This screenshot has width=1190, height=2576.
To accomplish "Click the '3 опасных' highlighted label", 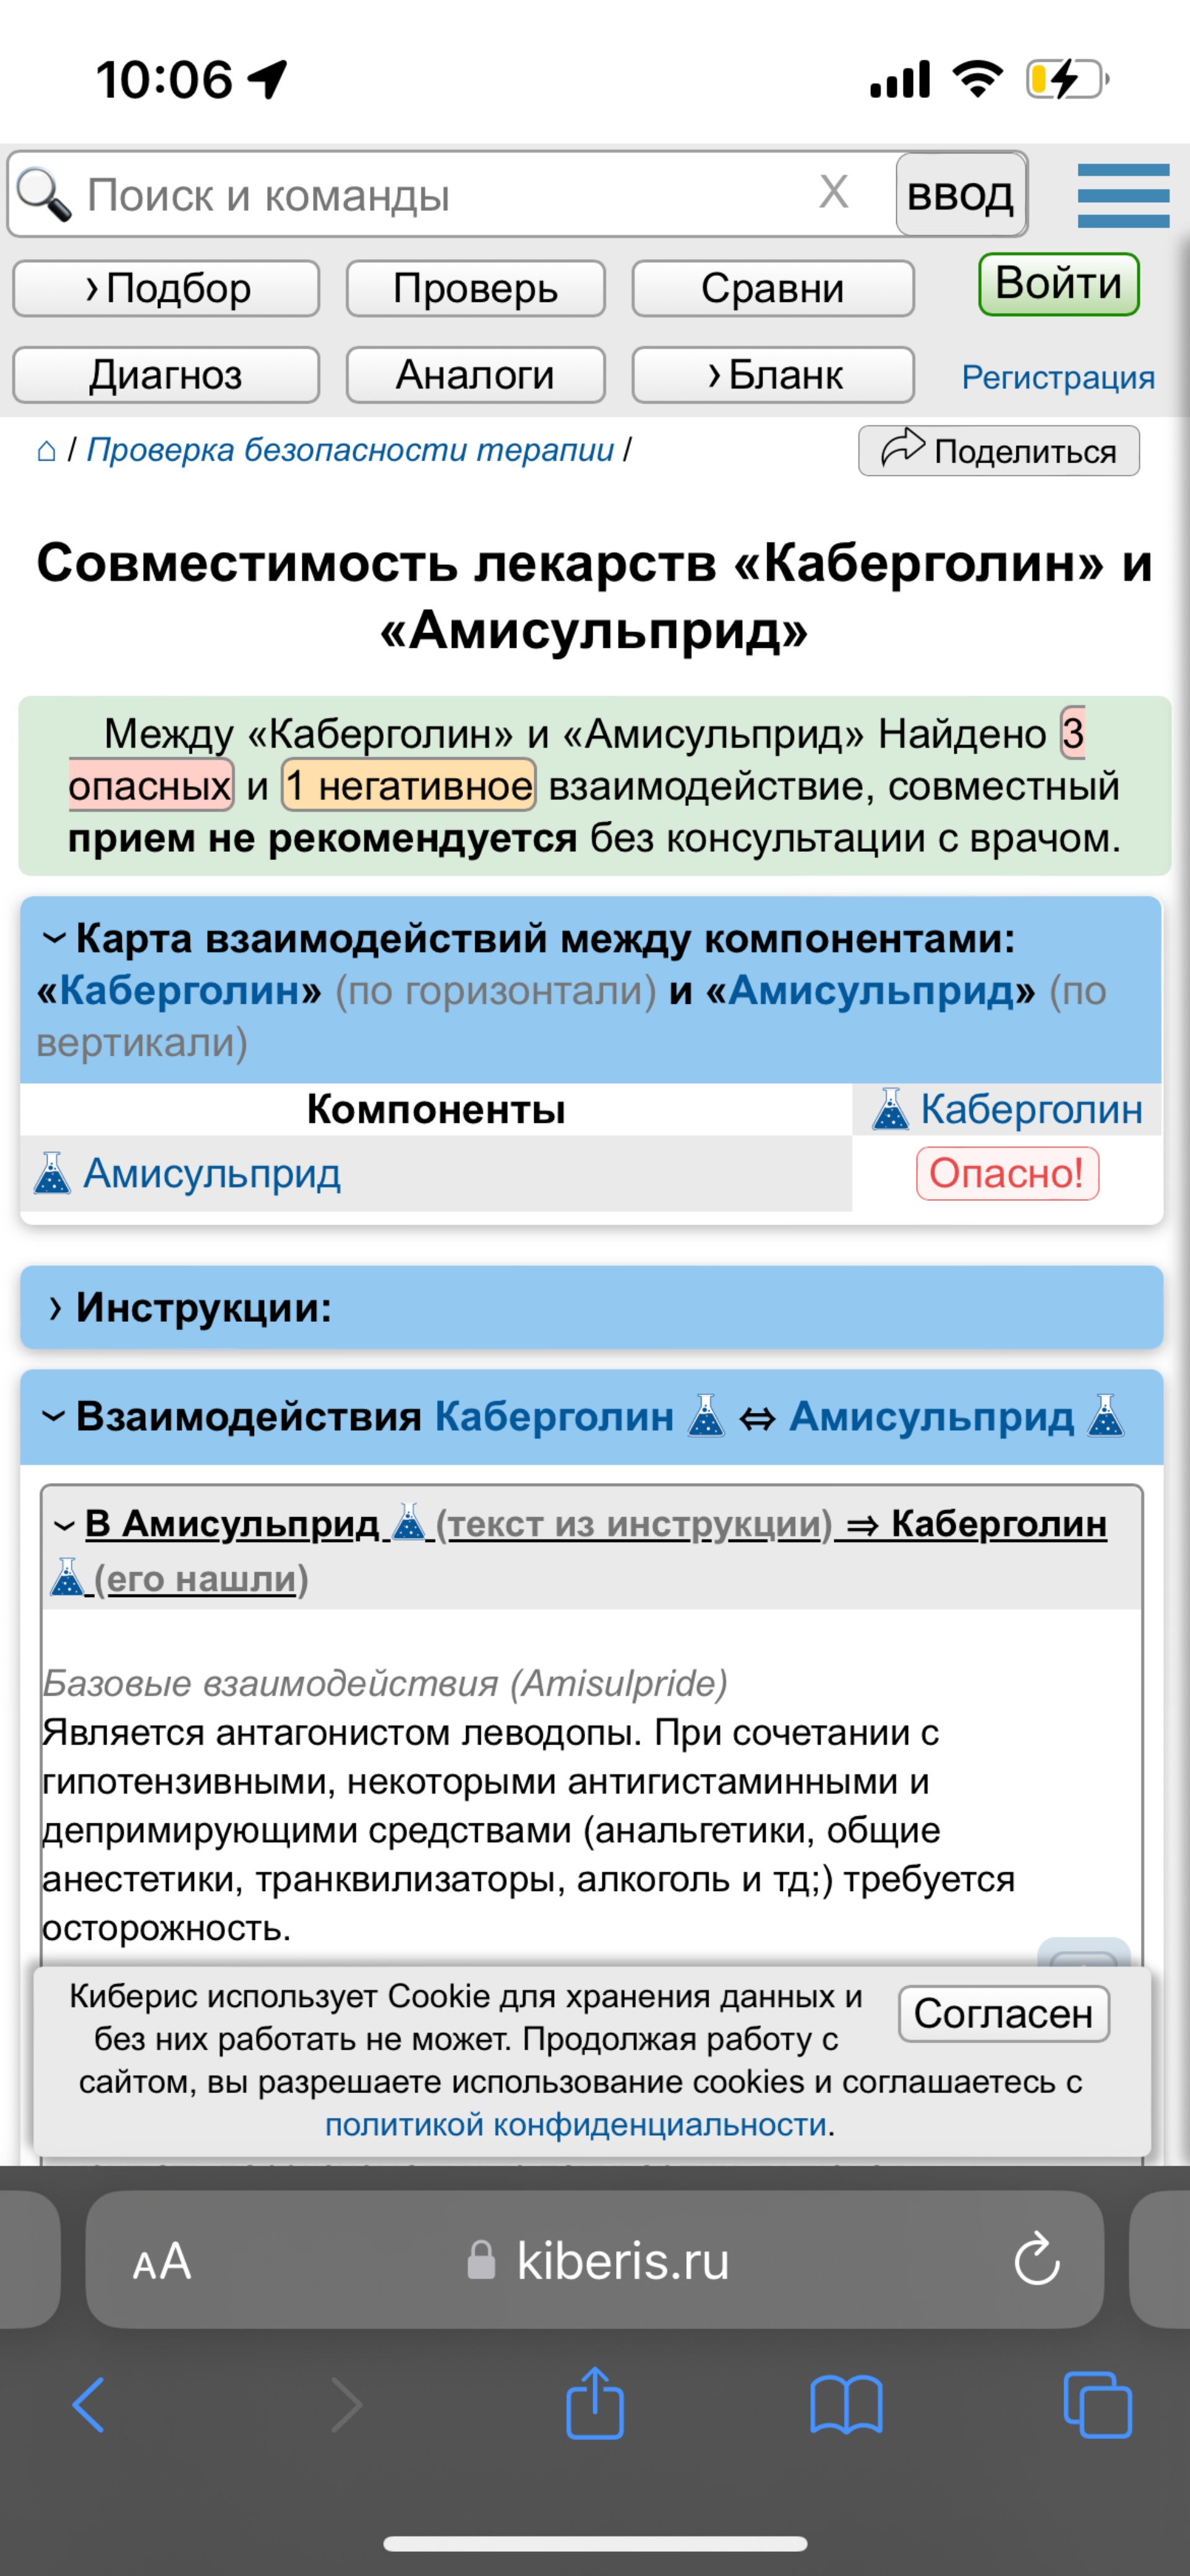I will (150, 785).
